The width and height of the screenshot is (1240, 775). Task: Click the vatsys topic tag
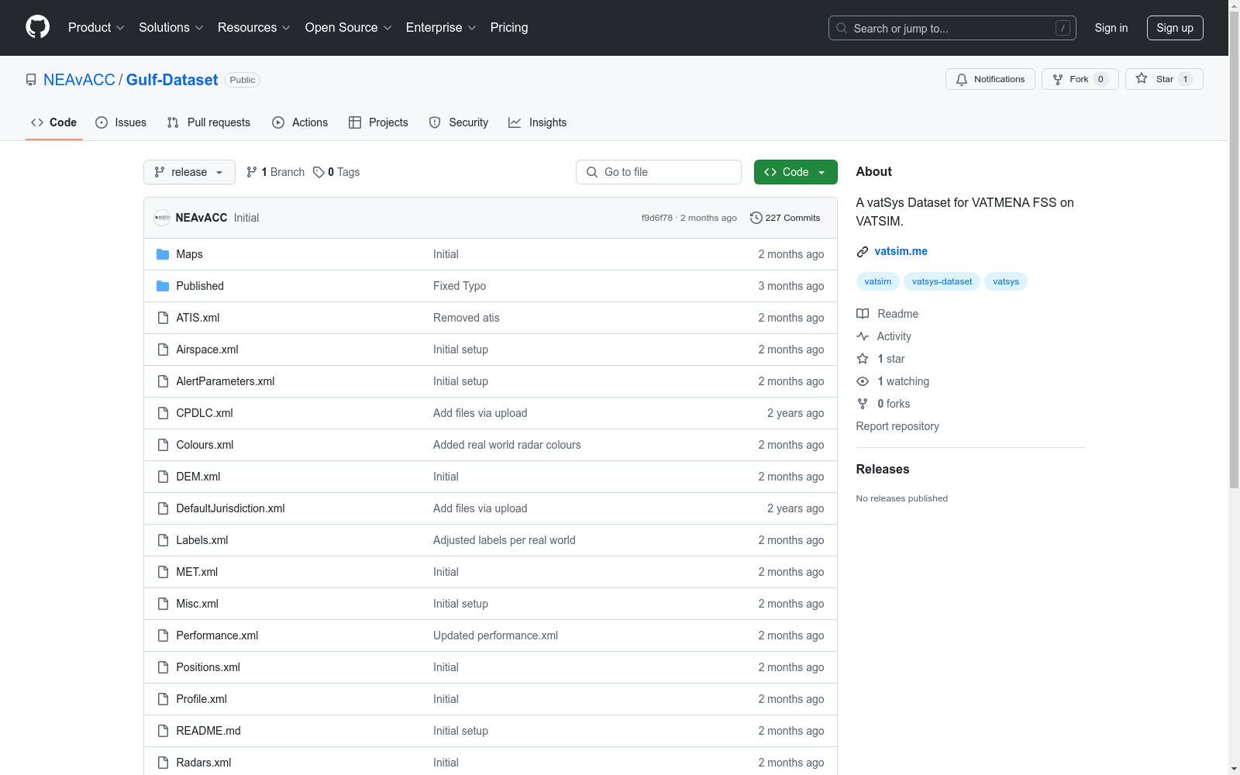click(1006, 281)
